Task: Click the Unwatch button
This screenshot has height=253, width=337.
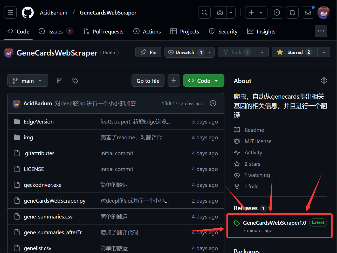Action: [x=186, y=52]
